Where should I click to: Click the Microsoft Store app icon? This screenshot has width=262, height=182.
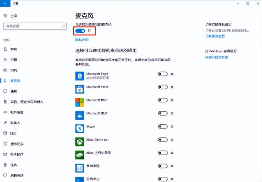coord(80,89)
